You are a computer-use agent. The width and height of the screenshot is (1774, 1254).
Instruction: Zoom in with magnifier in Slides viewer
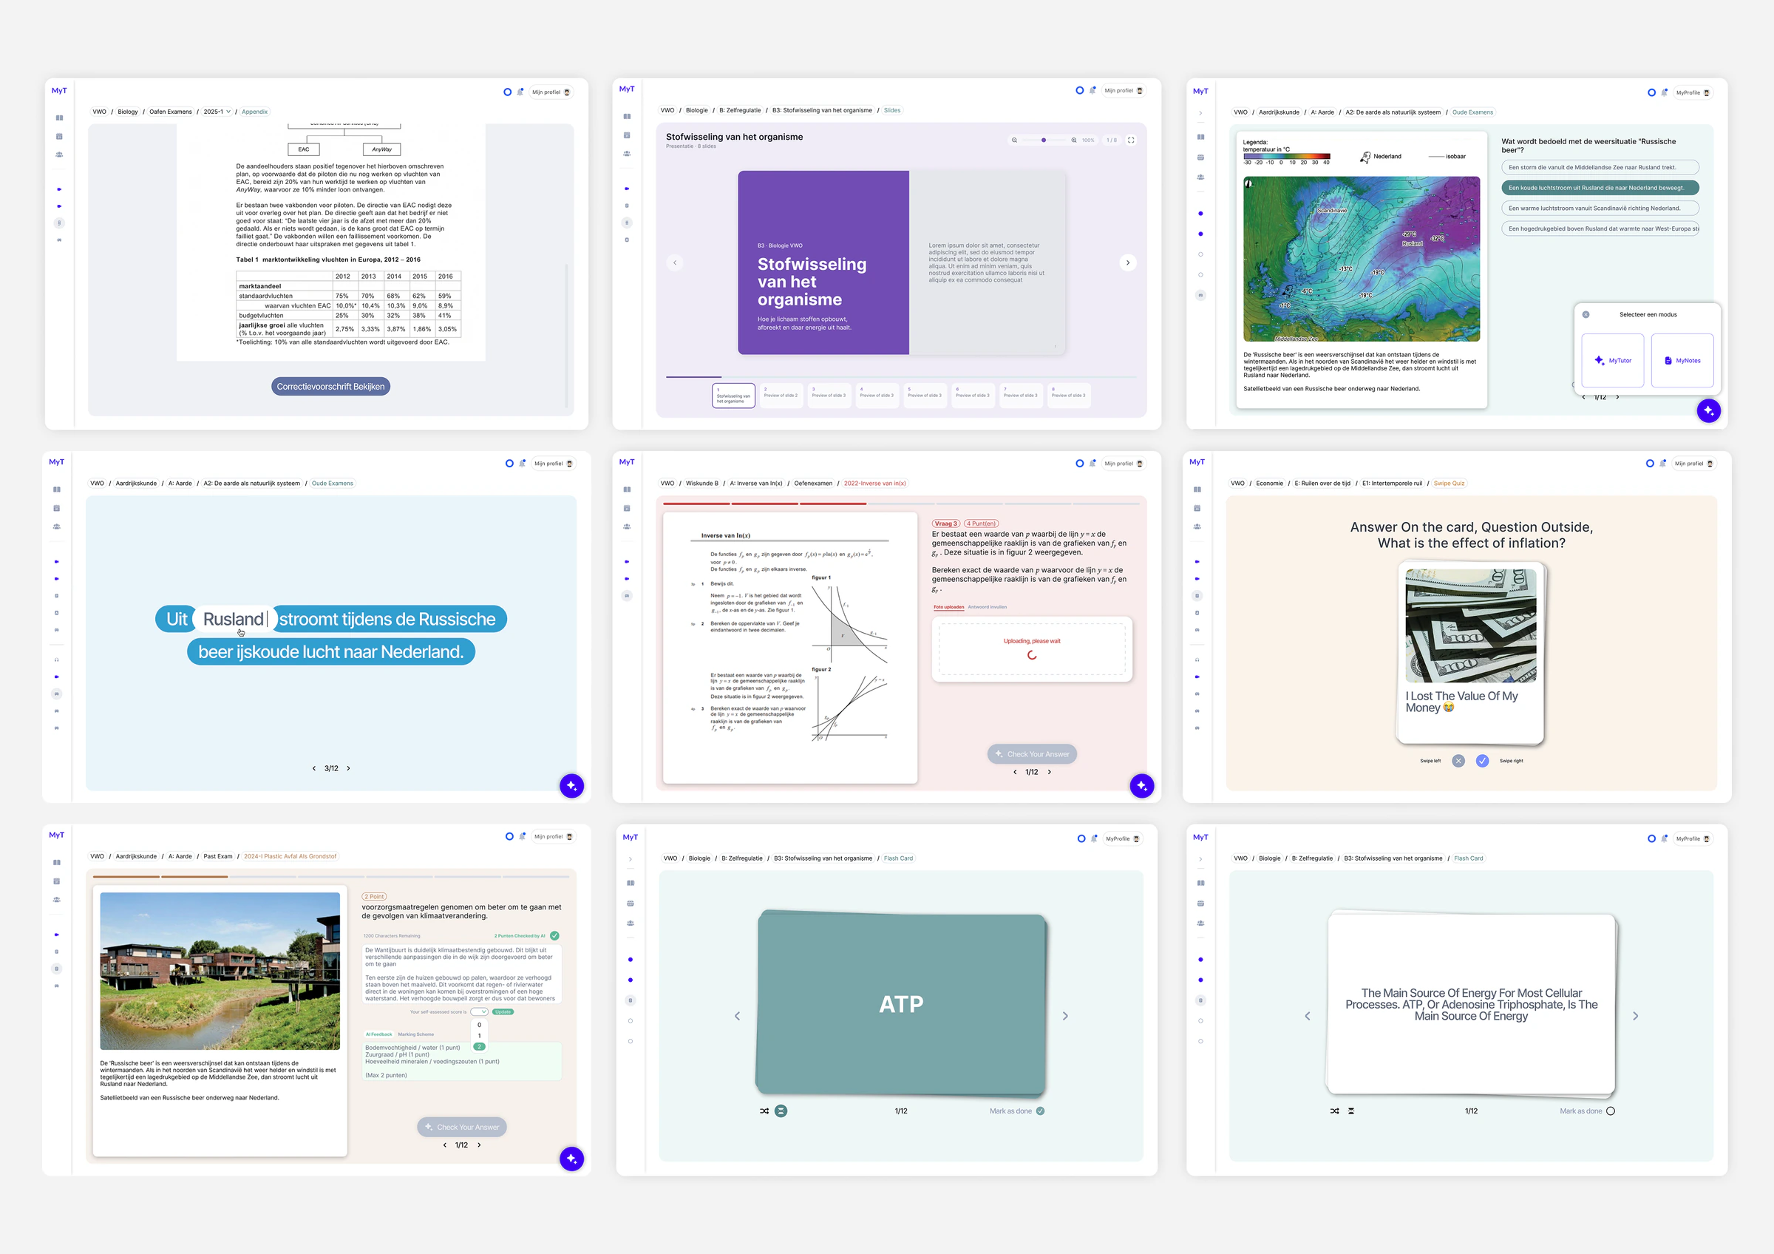(x=1074, y=140)
